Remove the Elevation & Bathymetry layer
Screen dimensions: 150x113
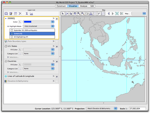(x=53, y=81)
